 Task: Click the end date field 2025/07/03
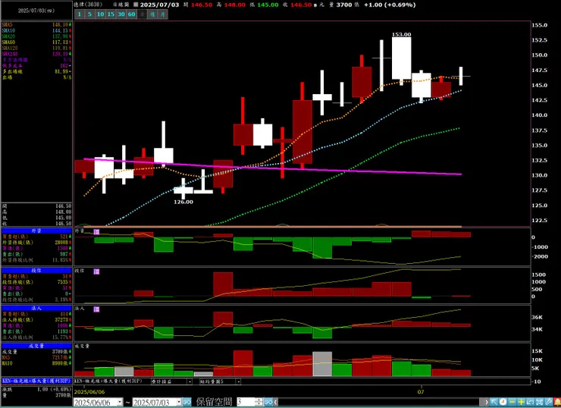154,402
